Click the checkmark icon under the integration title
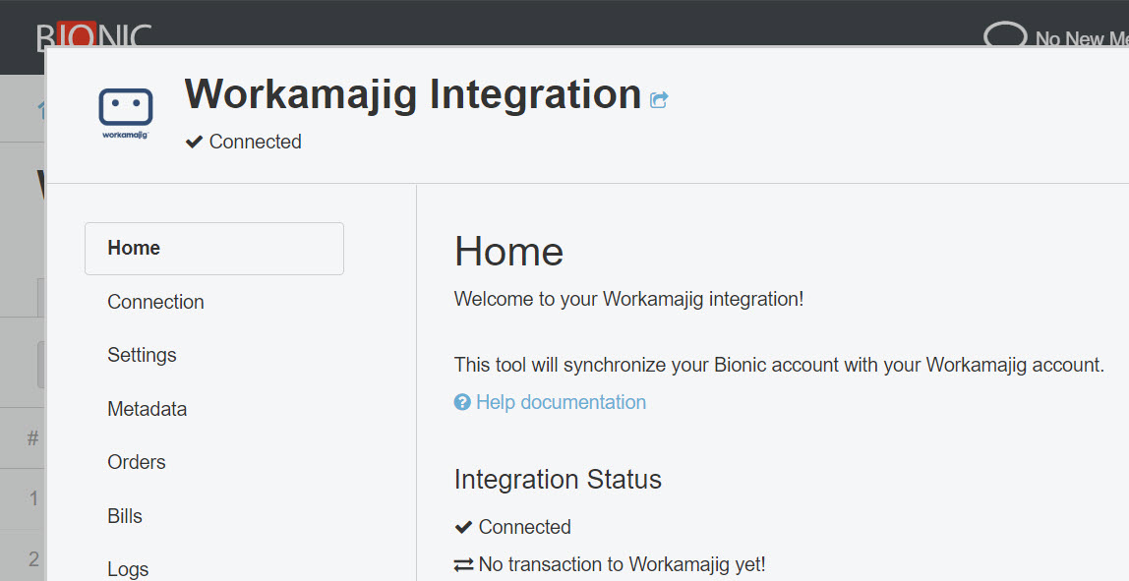Viewport: 1129px width, 581px height. (194, 143)
